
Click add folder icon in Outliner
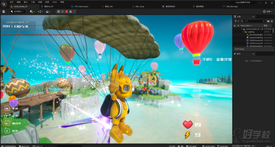[x=268, y=21]
